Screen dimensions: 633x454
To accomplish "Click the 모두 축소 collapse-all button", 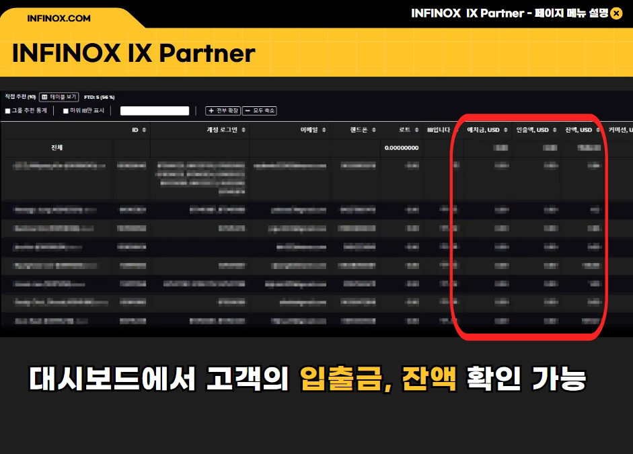I will [260, 110].
